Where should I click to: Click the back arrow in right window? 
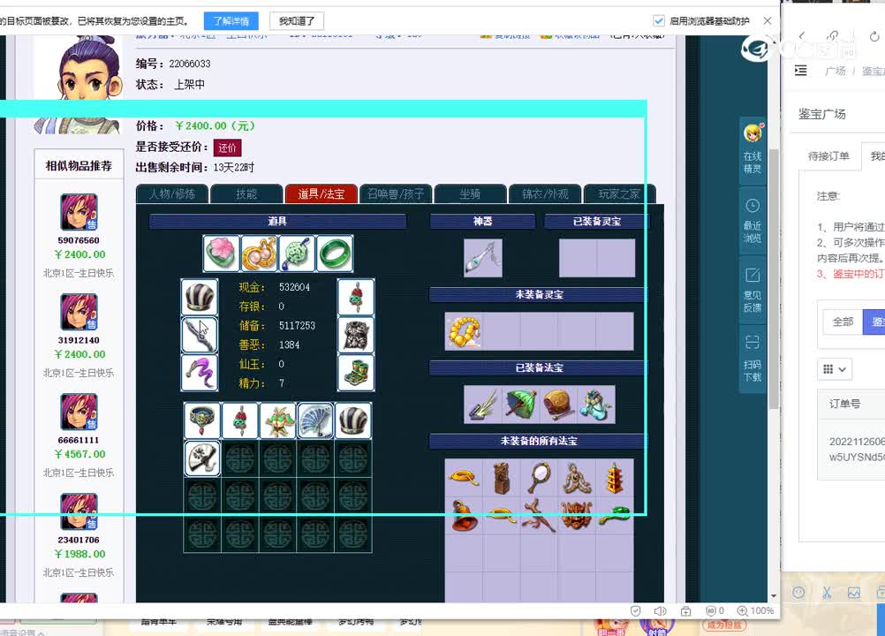(802, 36)
